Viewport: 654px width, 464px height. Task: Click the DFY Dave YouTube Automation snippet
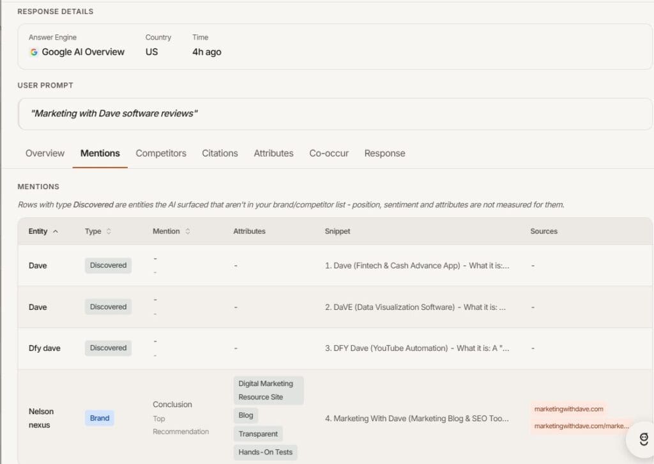click(417, 348)
